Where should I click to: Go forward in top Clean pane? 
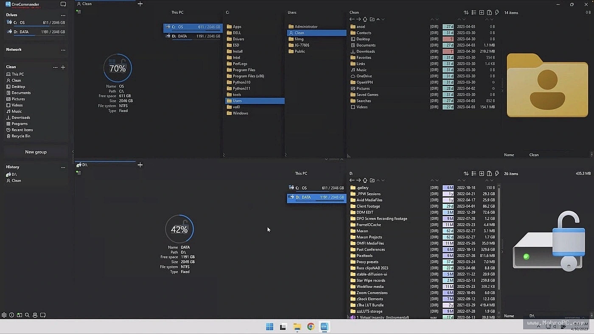pyautogui.click(x=359, y=19)
